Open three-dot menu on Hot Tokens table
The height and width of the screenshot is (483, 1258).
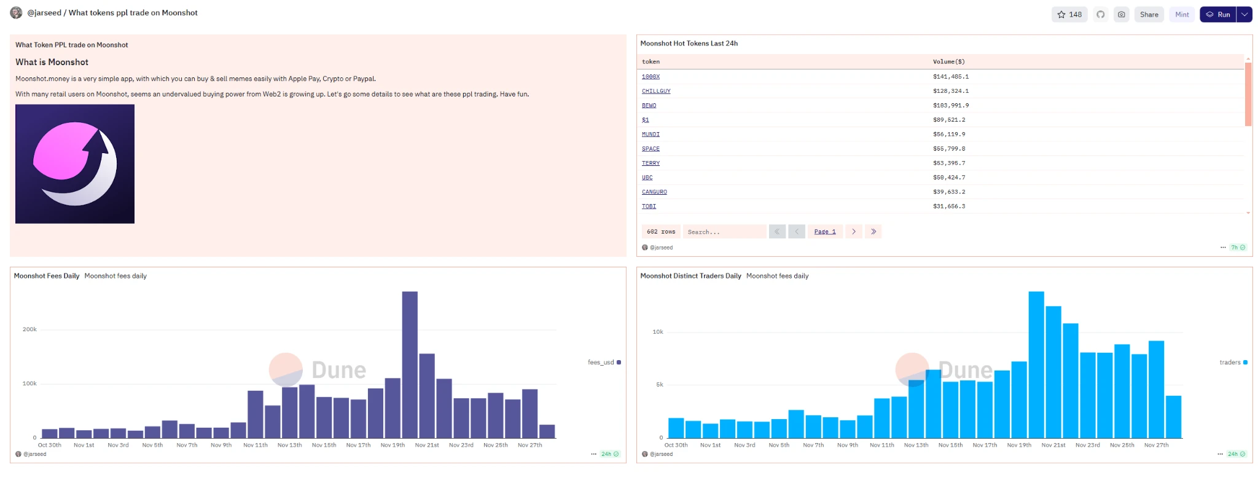point(1223,248)
